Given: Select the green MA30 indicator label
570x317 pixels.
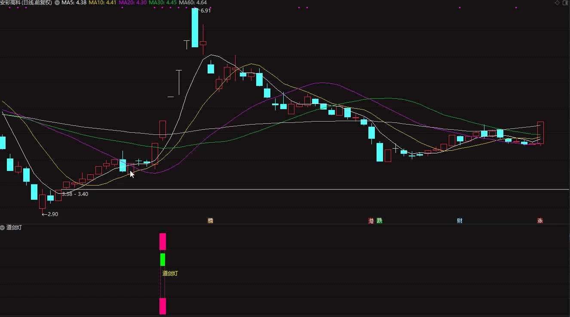Looking at the screenshot, I should (x=163, y=3).
